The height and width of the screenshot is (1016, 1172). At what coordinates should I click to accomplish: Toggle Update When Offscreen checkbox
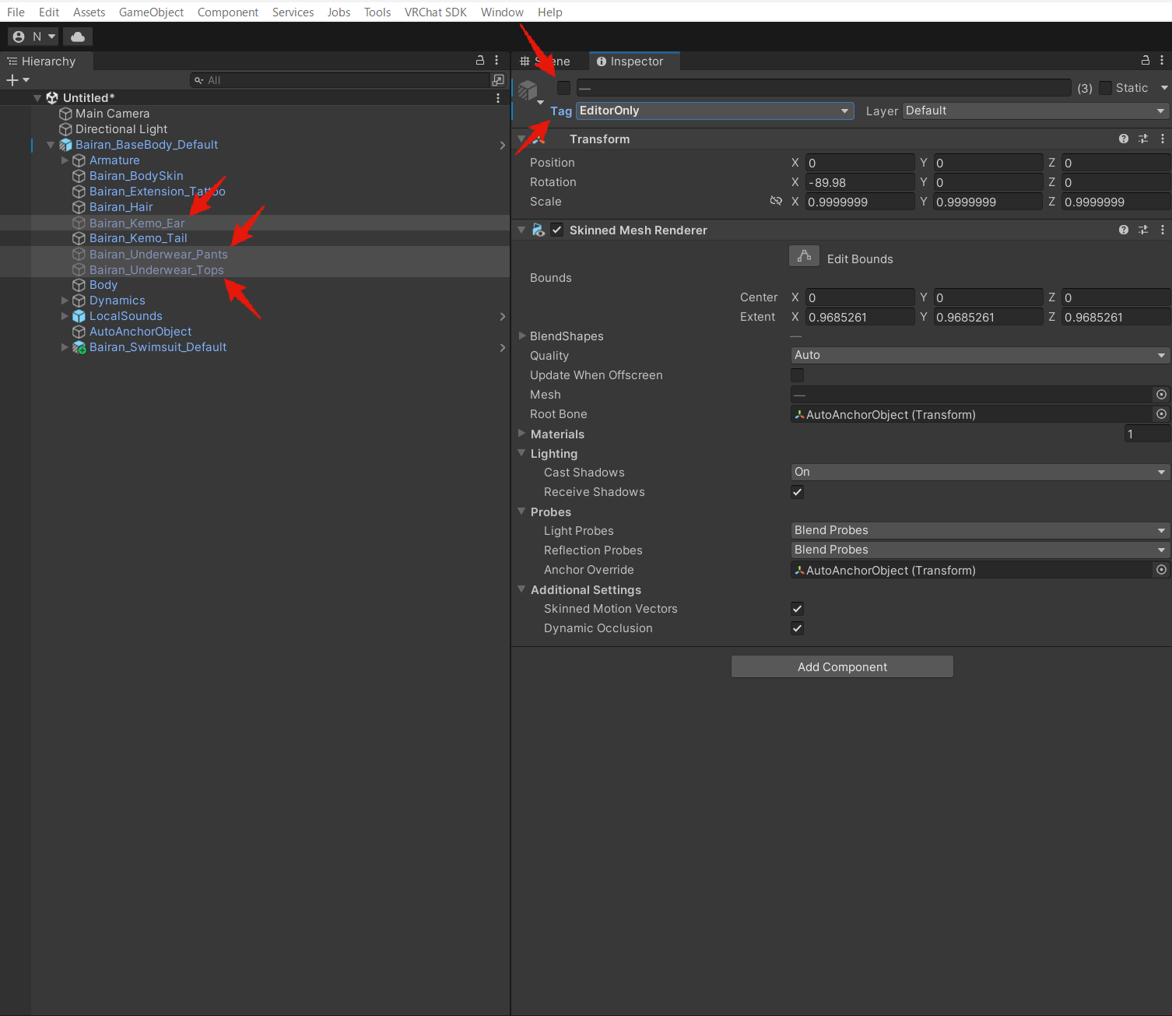pos(798,375)
